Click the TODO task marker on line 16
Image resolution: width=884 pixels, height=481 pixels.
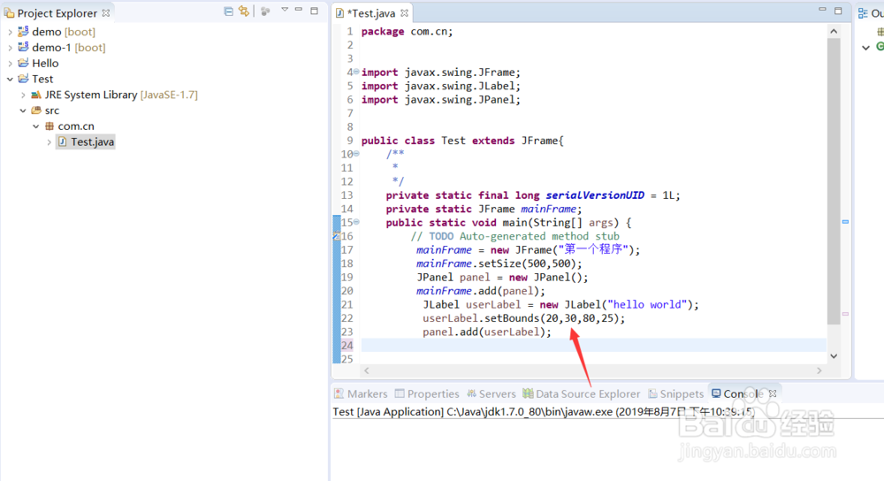click(336, 236)
